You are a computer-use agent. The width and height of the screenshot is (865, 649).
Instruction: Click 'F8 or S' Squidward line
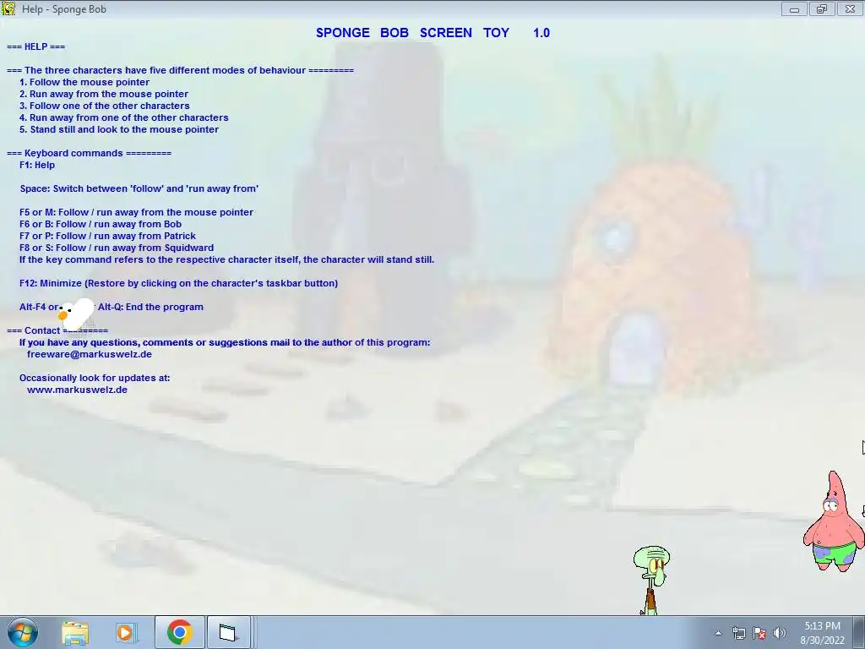117,248
